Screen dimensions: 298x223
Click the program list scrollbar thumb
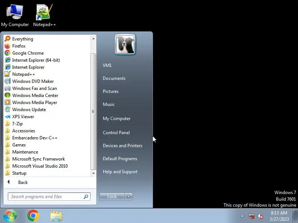click(x=93, y=111)
